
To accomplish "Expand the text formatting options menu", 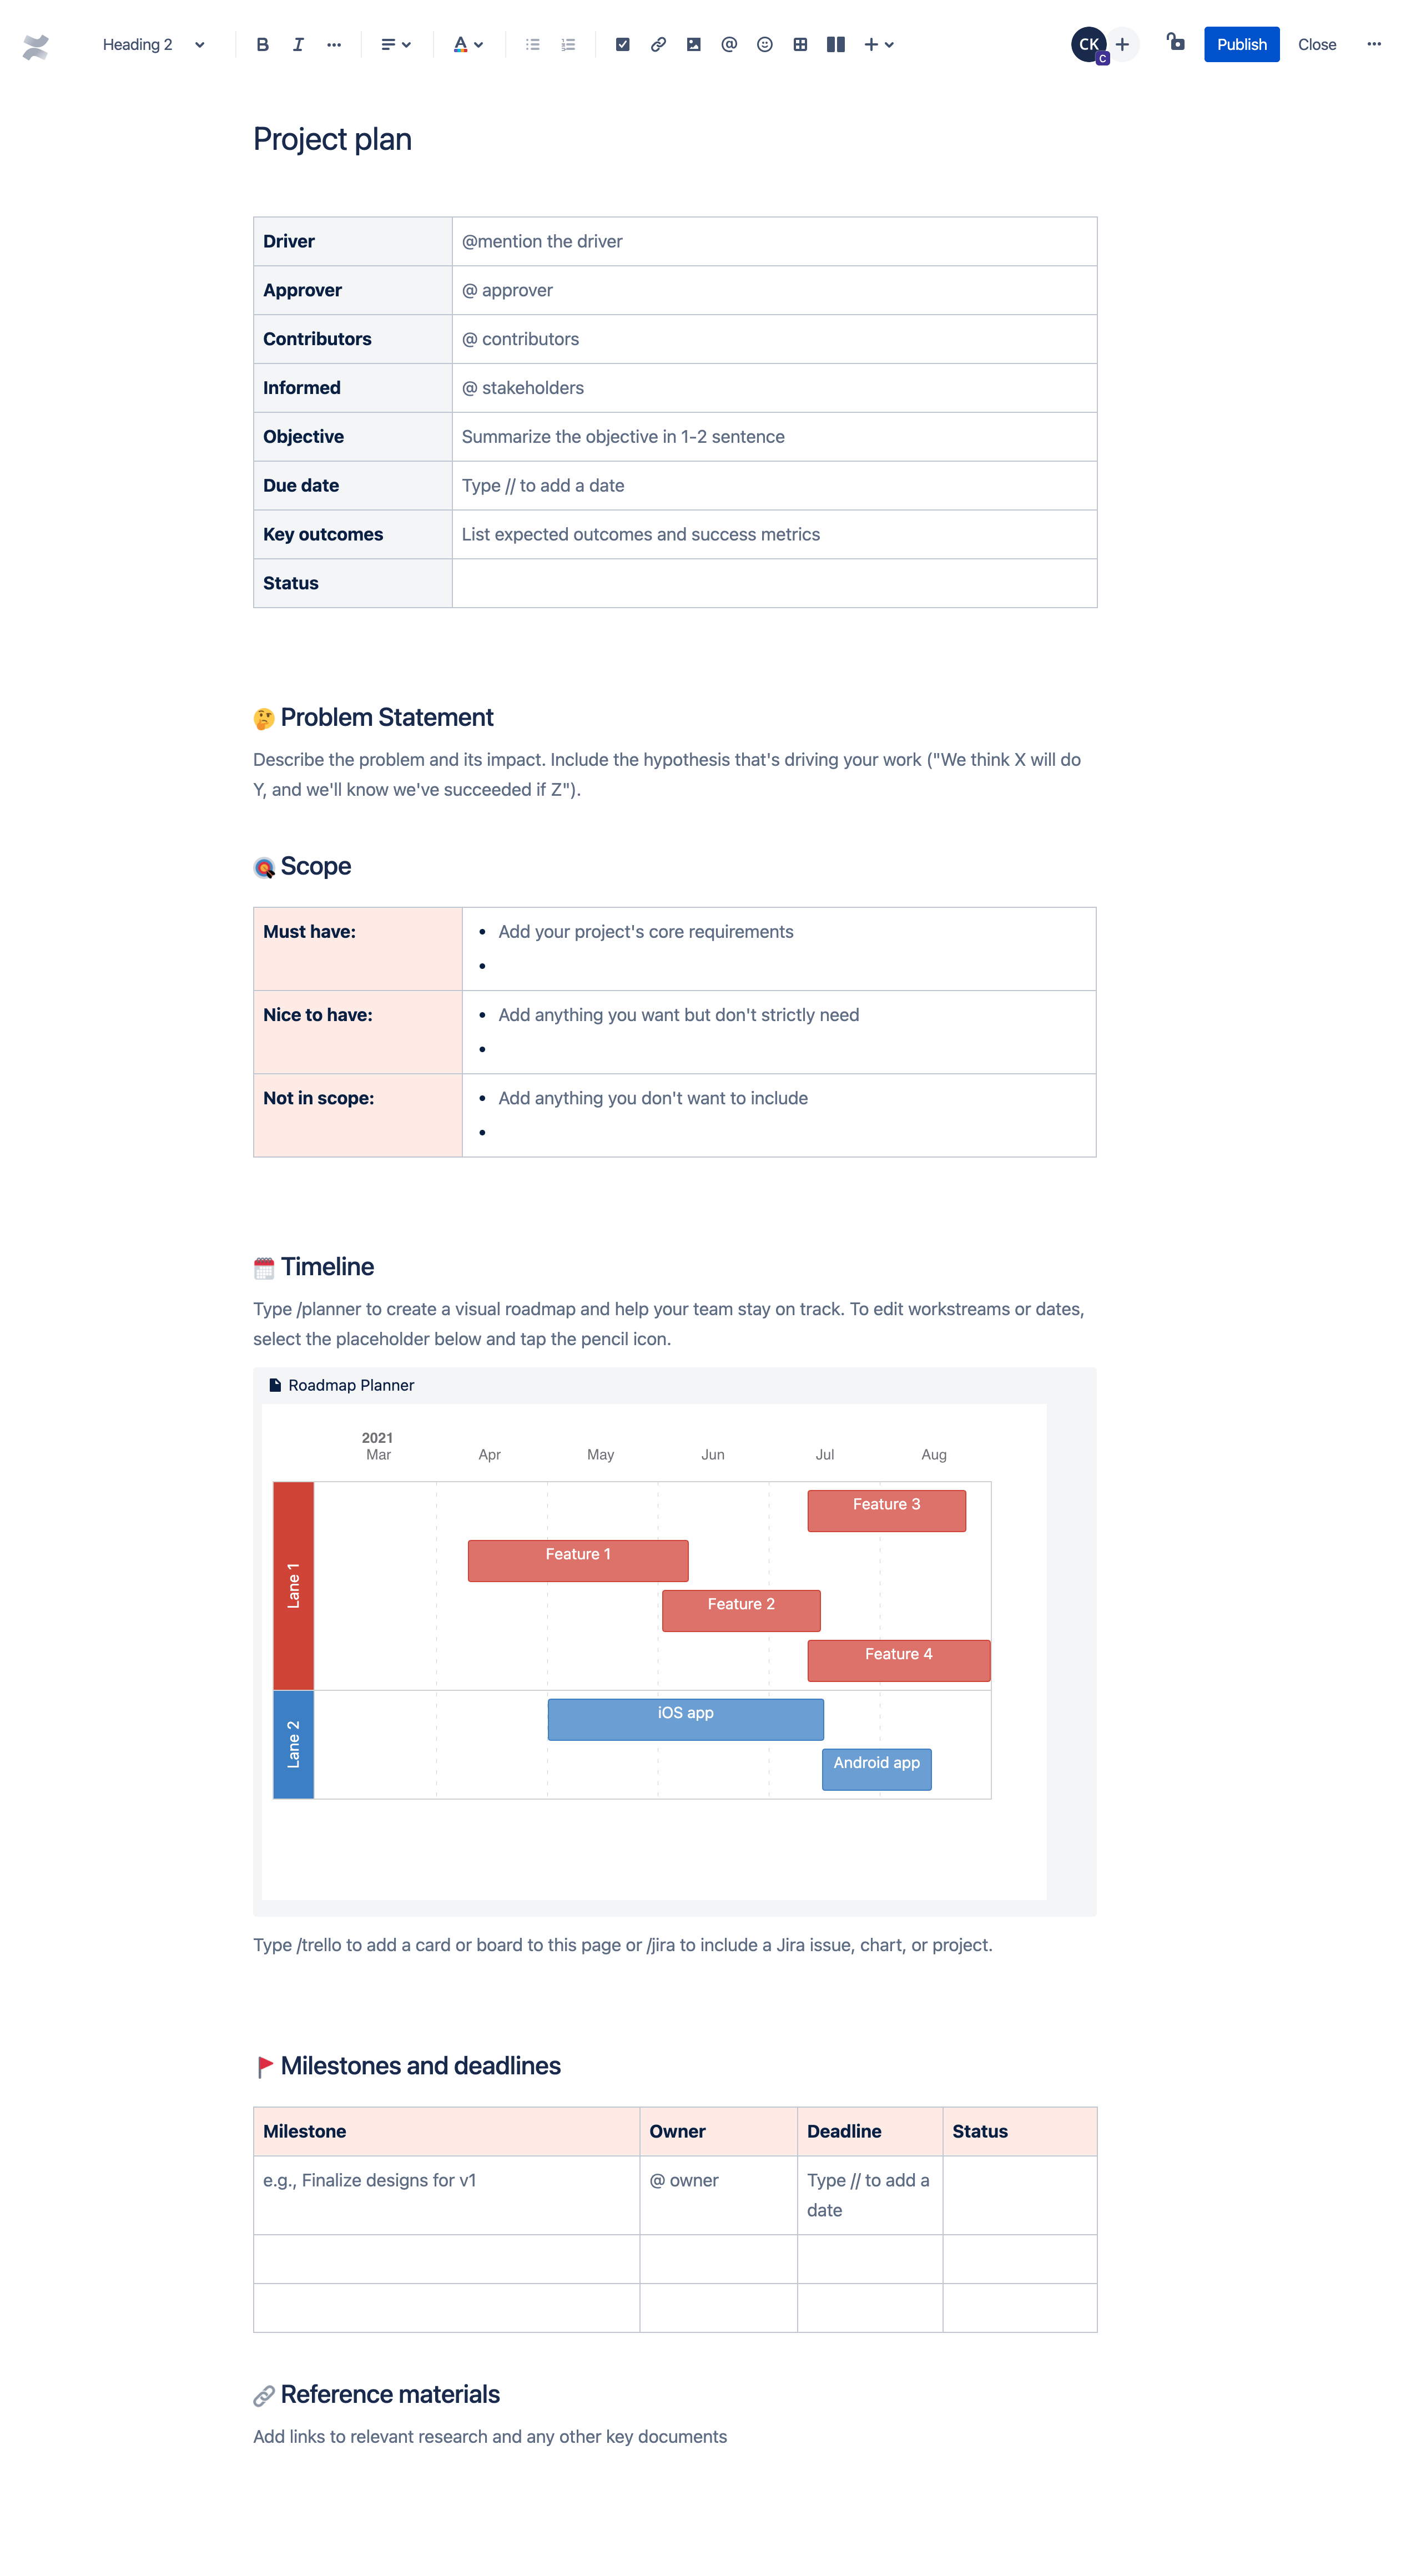I will click(334, 42).
